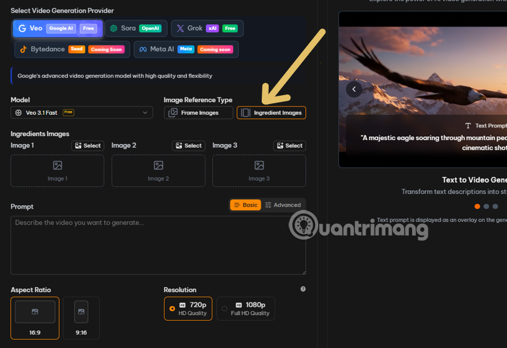Click Coming Soon badge on Bytedance
Screen dimensions: 507x348
point(106,49)
